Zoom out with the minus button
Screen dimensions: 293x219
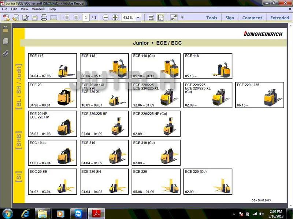click(105, 18)
